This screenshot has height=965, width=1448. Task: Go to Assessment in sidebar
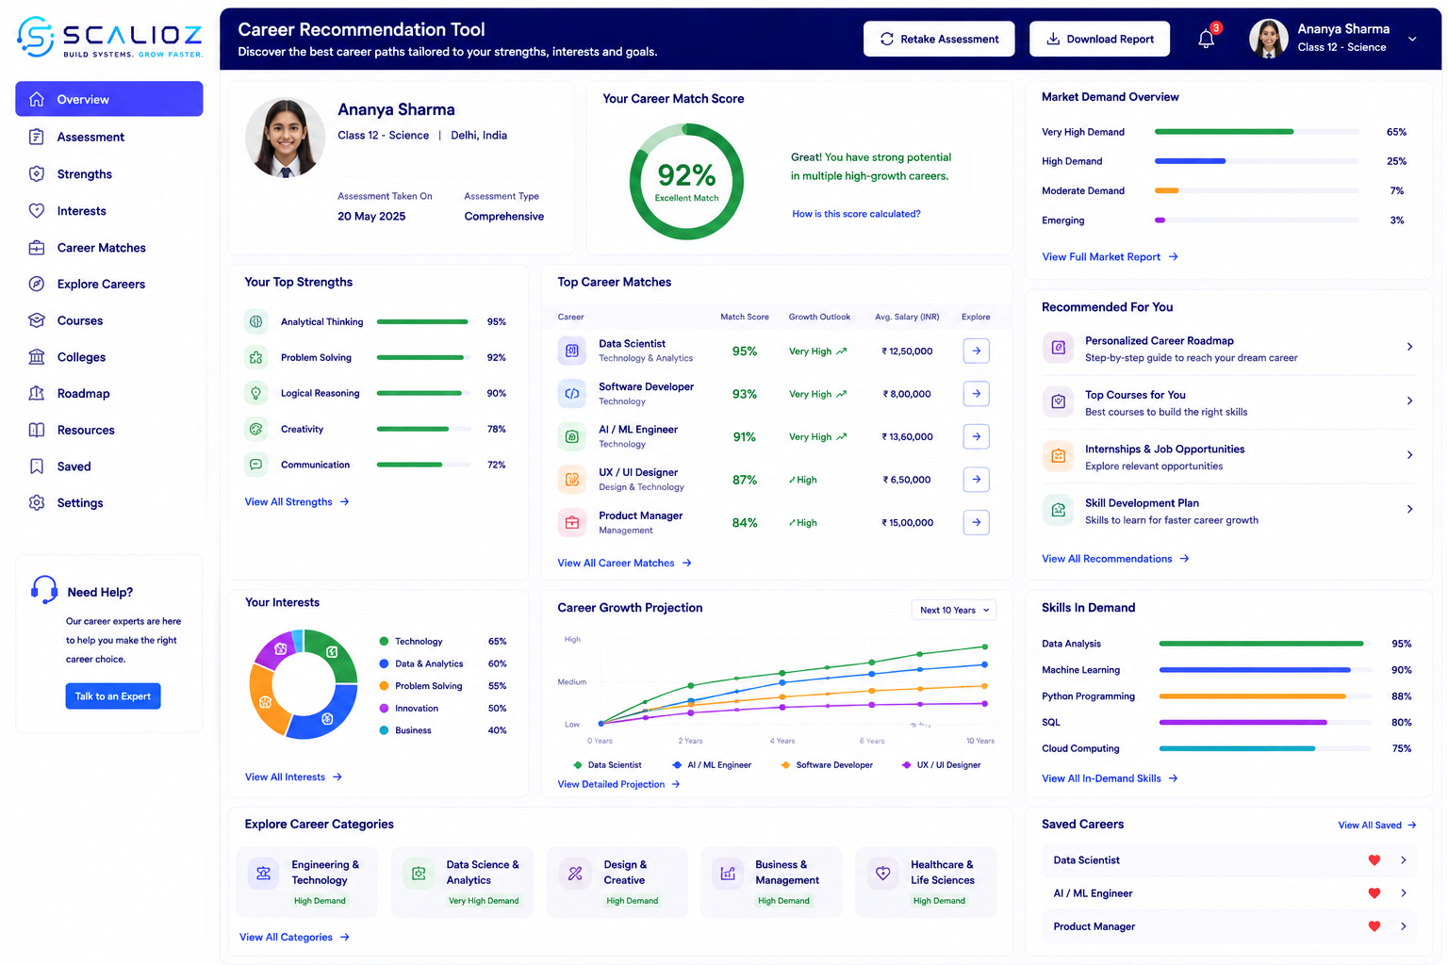(x=109, y=137)
